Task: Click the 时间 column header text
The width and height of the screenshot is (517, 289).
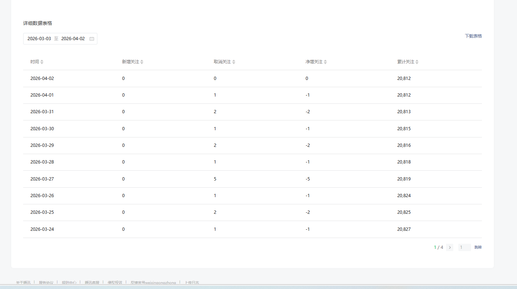Action: 34,62
